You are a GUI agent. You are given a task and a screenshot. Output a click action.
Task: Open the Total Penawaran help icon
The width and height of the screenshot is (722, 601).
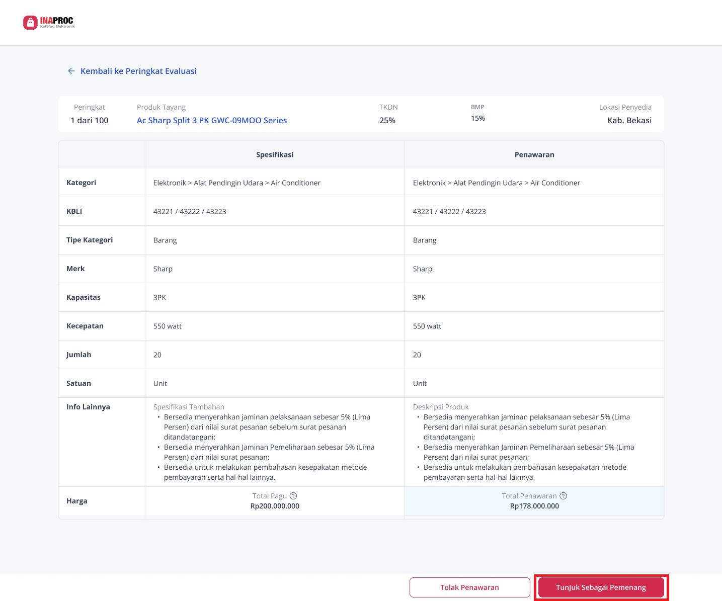point(564,496)
